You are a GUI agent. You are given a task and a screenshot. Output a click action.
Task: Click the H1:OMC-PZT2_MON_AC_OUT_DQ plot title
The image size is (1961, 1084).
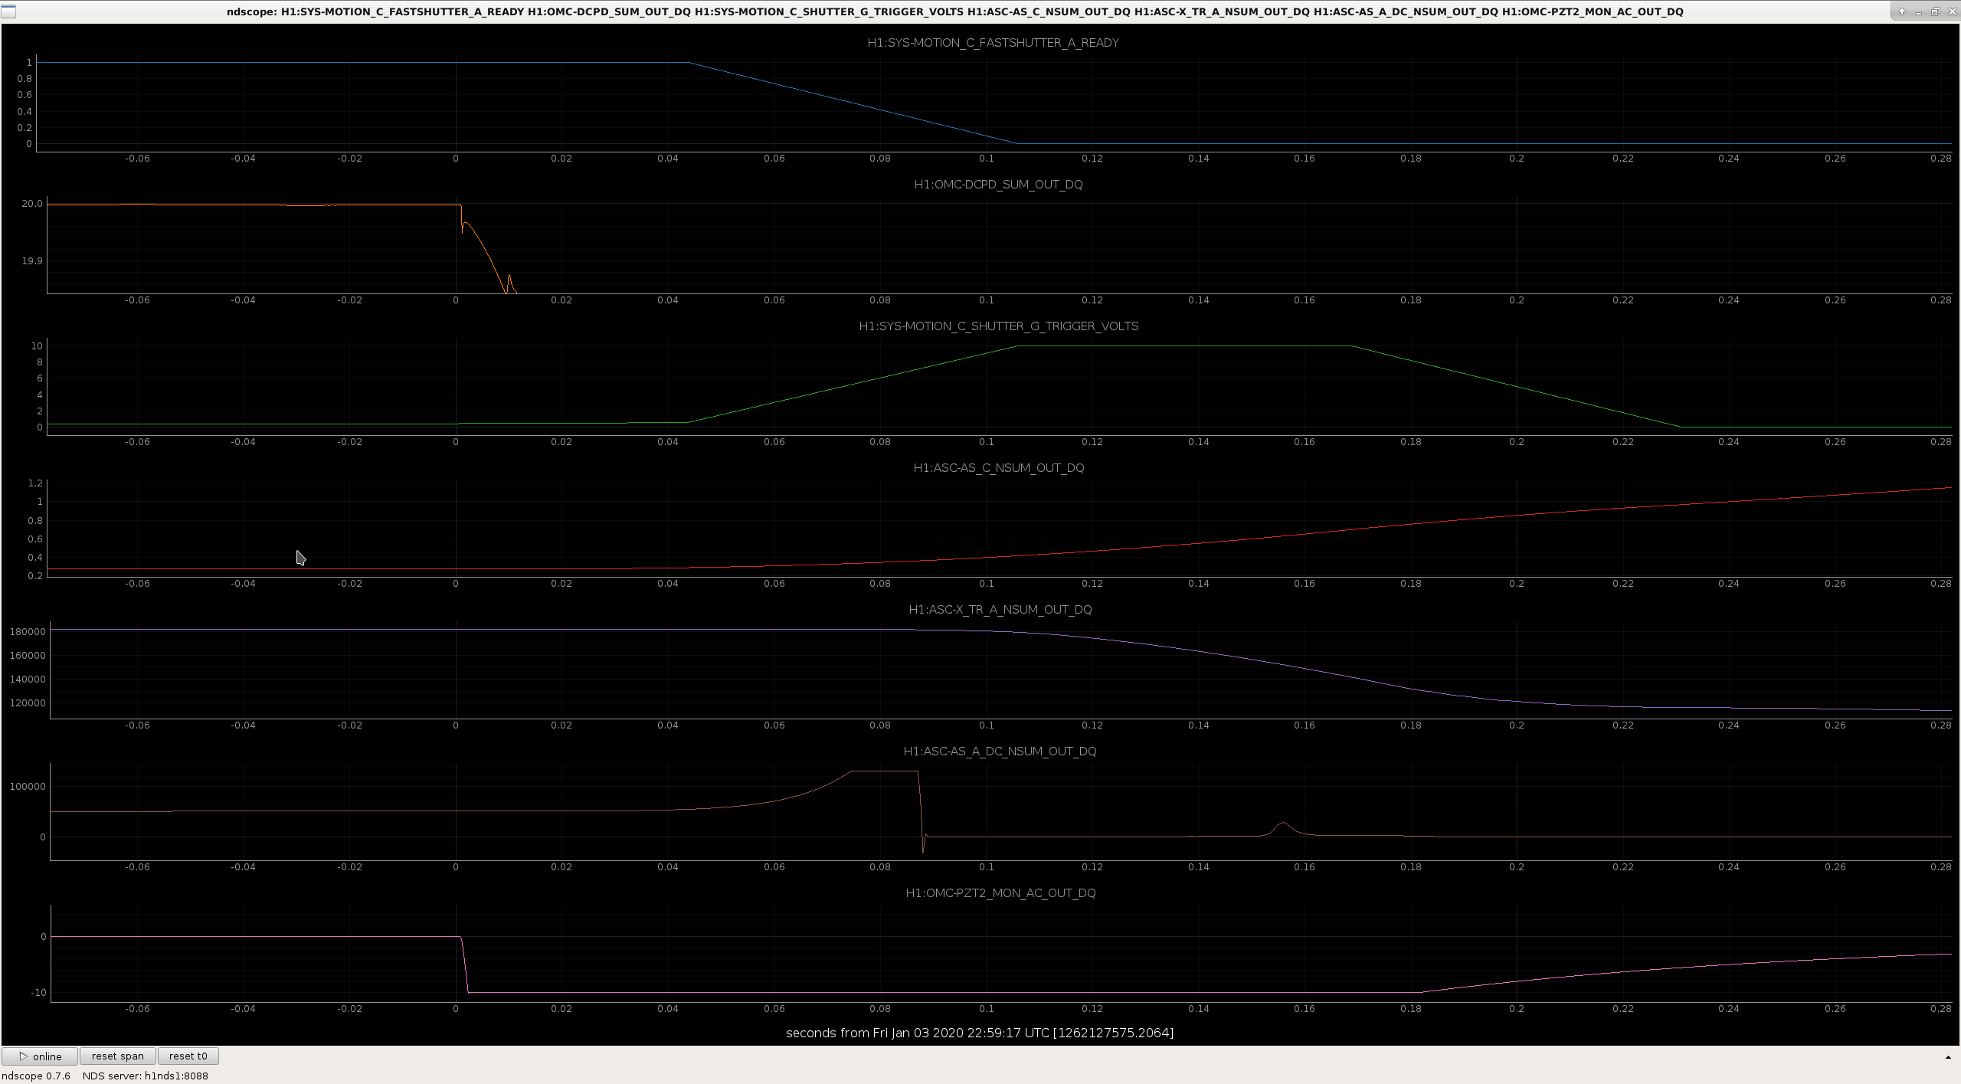click(1000, 893)
